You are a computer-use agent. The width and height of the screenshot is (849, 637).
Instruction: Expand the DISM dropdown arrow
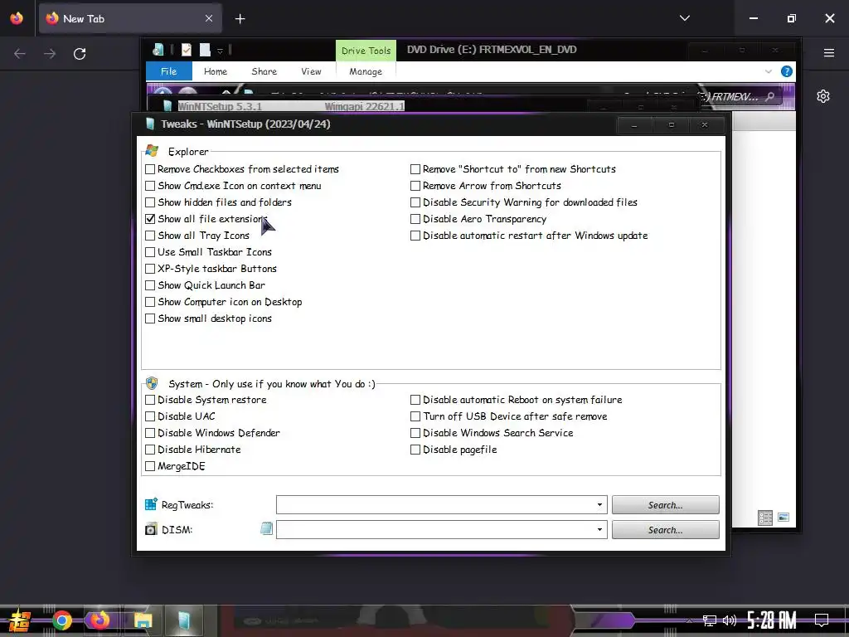pyautogui.click(x=599, y=530)
